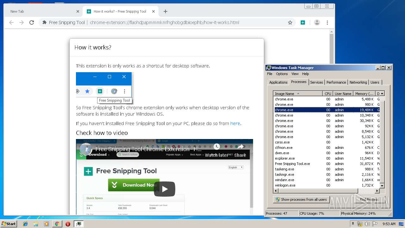Select taskmgr.exe process row
405x228 pixels.
[327, 174]
